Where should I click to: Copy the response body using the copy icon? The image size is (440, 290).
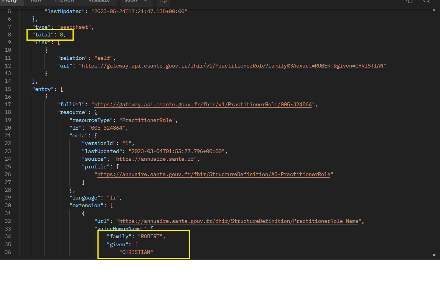coord(410,1)
